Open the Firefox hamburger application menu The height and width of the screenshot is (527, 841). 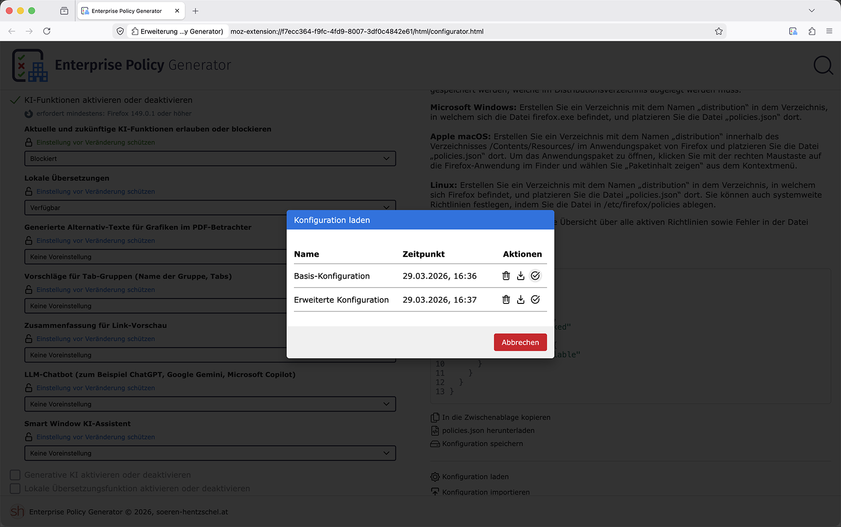(x=829, y=31)
